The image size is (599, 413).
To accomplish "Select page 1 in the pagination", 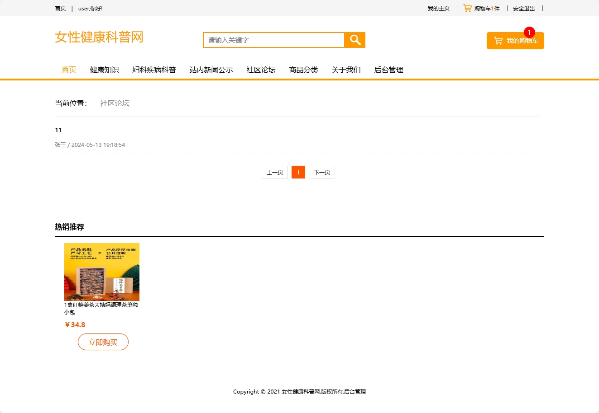I will (x=298, y=172).
